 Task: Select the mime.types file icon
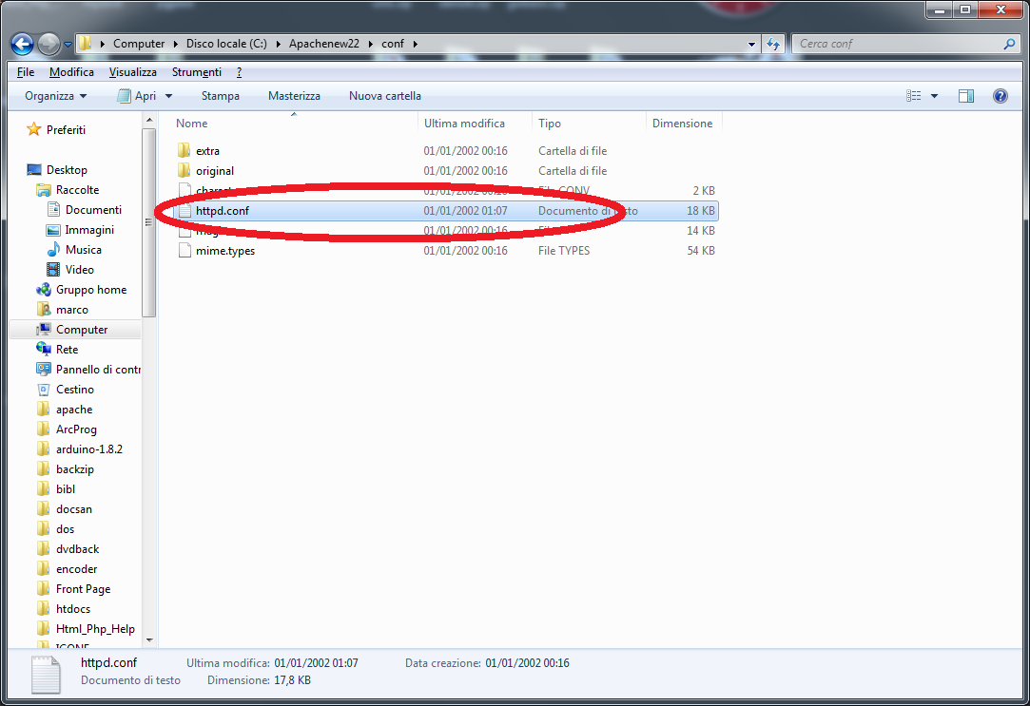coord(185,251)
